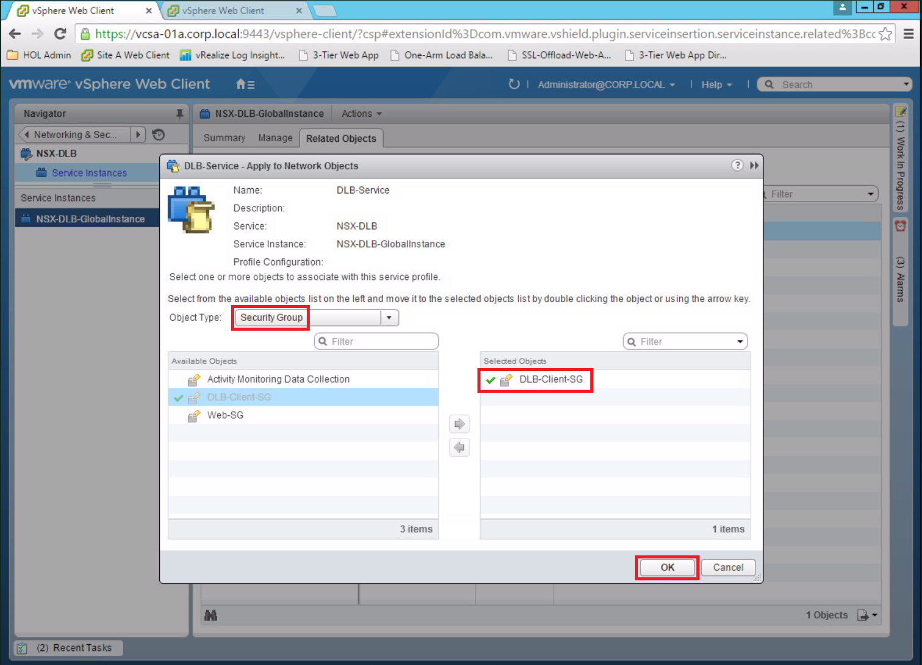The image size is (922, 665).
Task: Open HOL Admin bookmark folder
Action: pyautogui.click(x=39, y=55)
